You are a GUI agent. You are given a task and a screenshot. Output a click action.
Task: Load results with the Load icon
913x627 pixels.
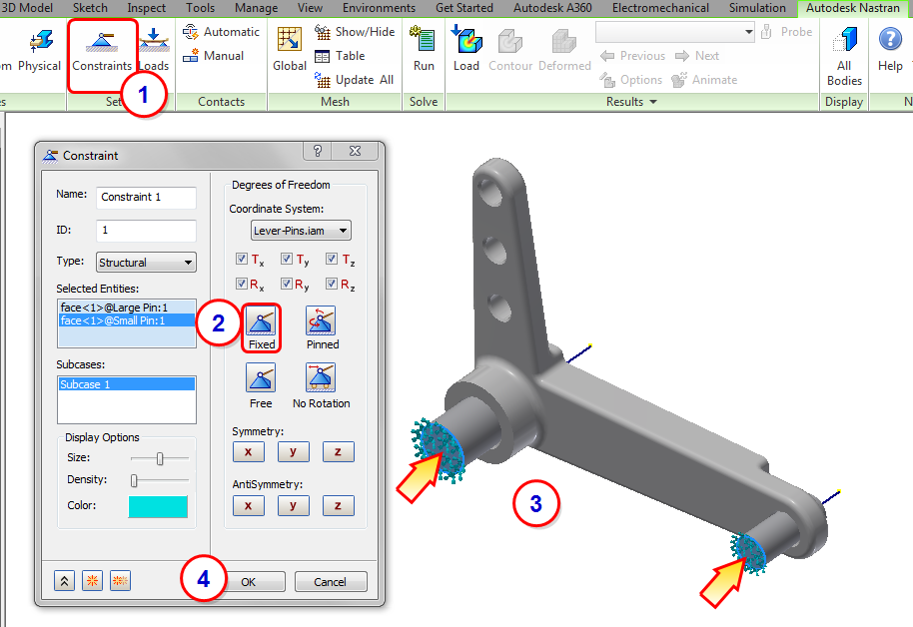(466, 50)
